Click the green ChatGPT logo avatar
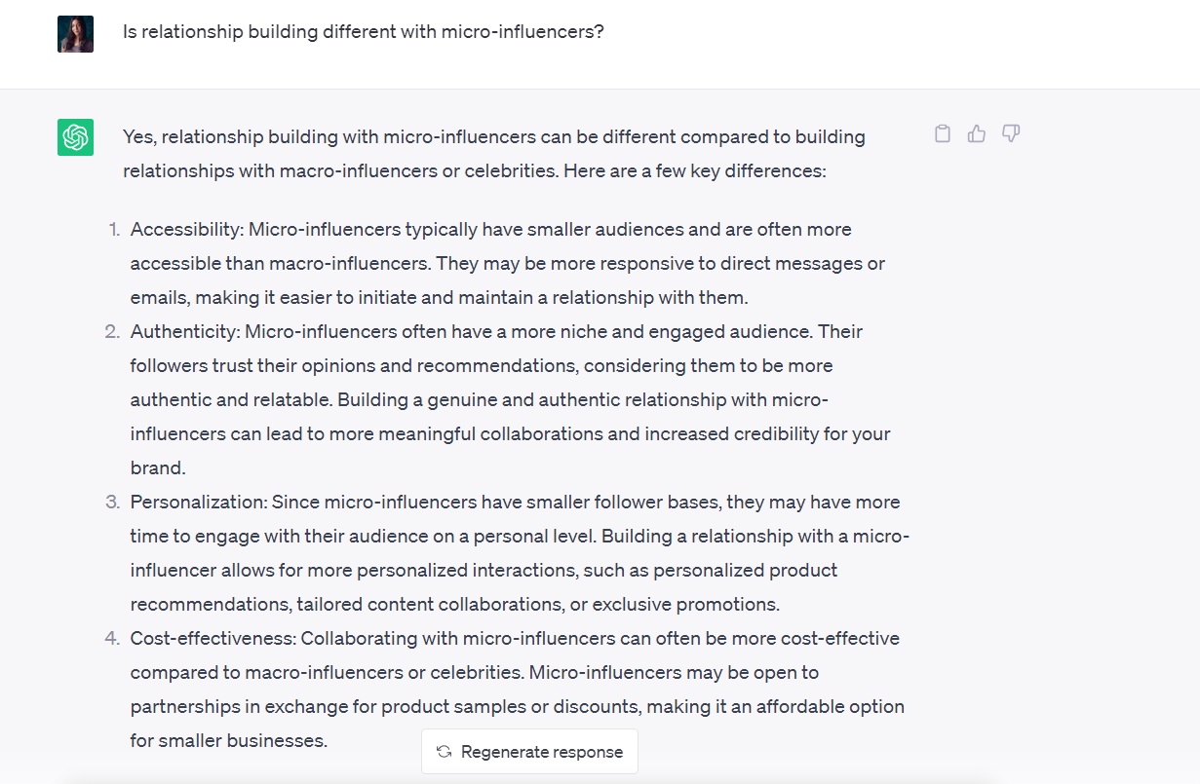This screenshot has height=784, width=1200. (x=75, y=137)
